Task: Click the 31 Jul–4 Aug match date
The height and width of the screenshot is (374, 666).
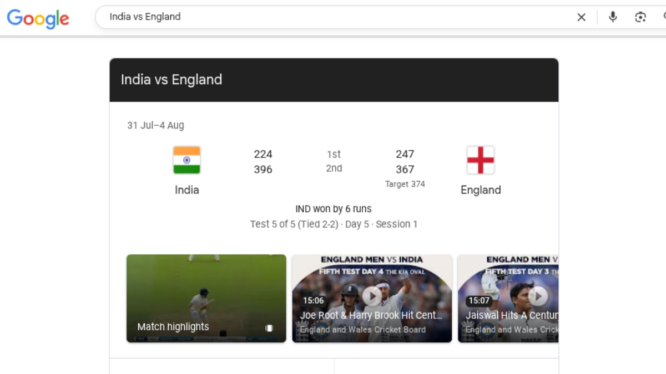Action: tap(155, 125)
